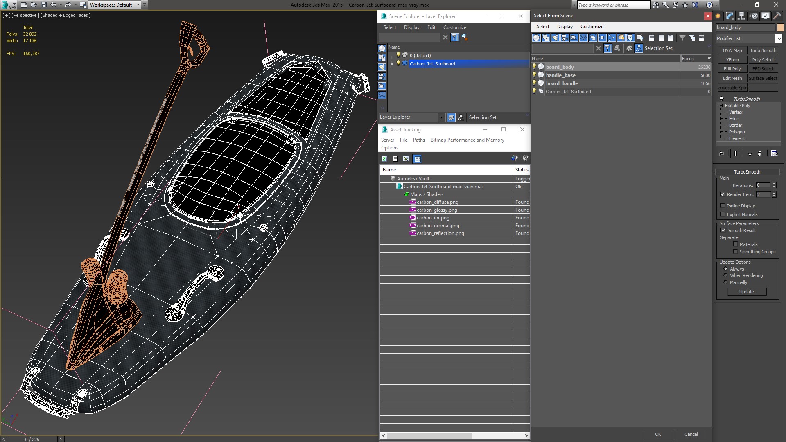Expand the Carbon_Jet_Surfboard layer tree arrow
Screen dimensions: 786x442
(392, 64)
